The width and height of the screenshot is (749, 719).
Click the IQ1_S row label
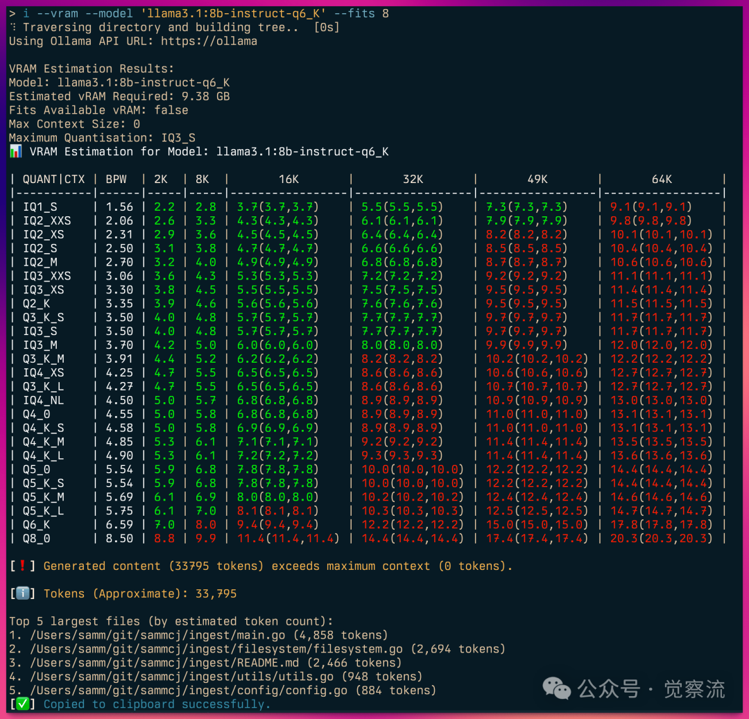click(x=40, y=207)
